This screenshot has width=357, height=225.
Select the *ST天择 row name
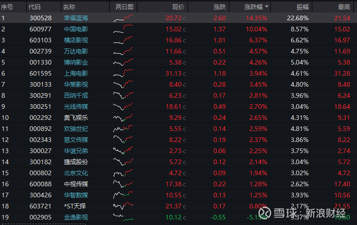[x=75, y=206]
